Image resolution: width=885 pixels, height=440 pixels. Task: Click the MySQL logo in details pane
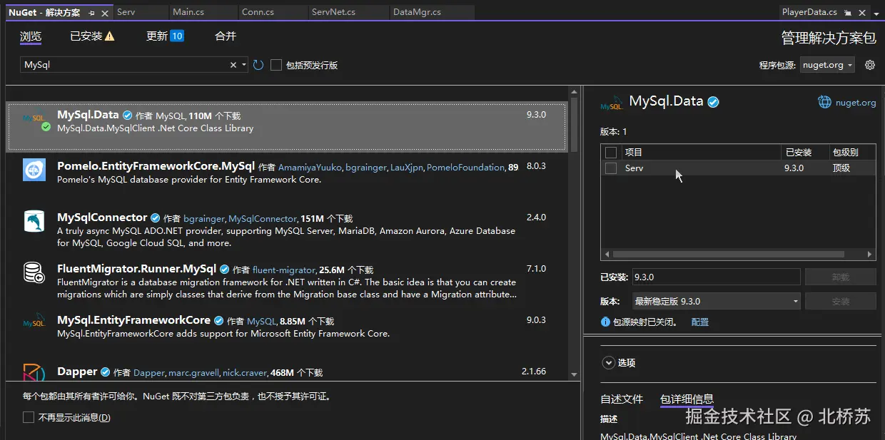pyautogui.click(x=612, y=103)
